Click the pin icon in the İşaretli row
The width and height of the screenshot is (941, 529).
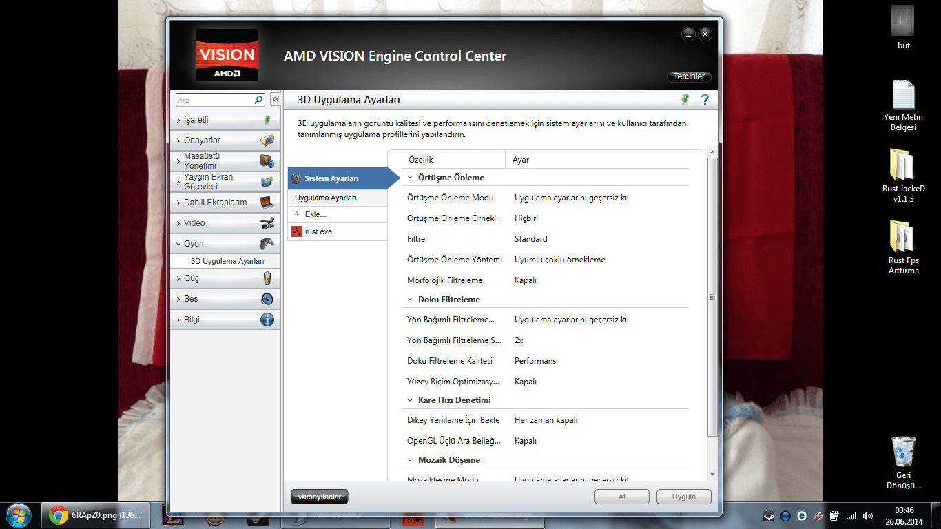[267, 120]
